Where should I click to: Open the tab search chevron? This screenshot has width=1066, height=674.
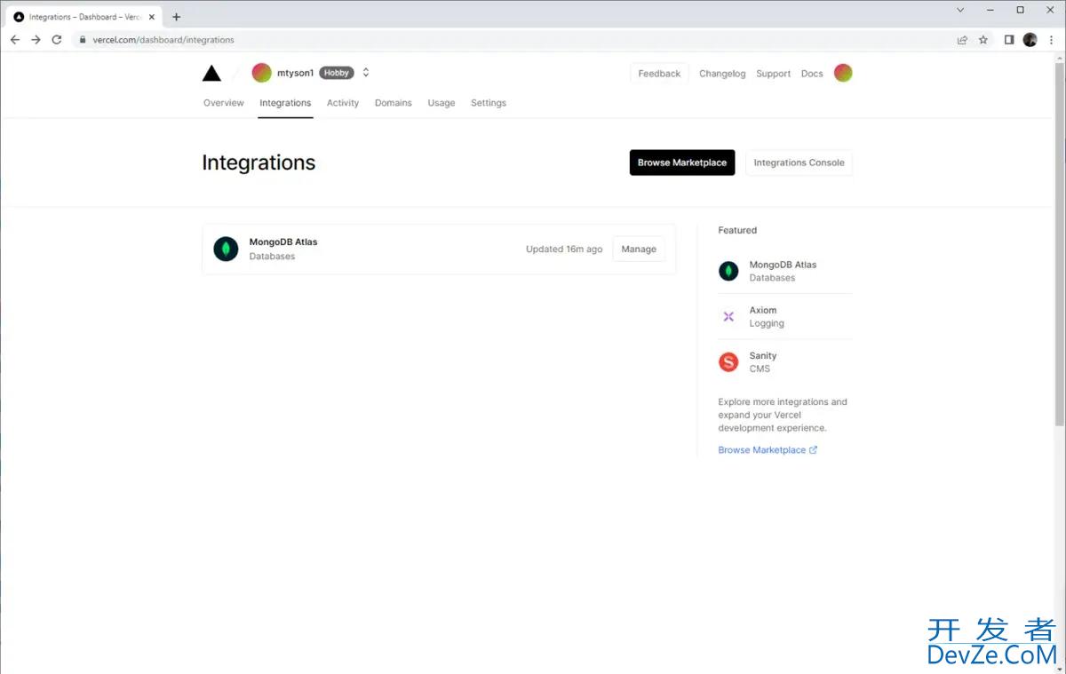click(x=960, y=10)
